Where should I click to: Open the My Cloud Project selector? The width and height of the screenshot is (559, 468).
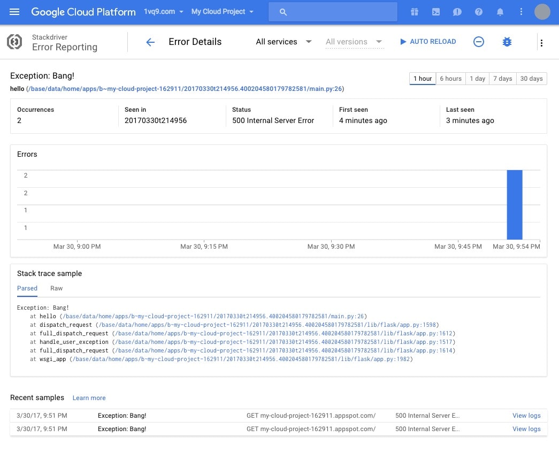point(223,12)
